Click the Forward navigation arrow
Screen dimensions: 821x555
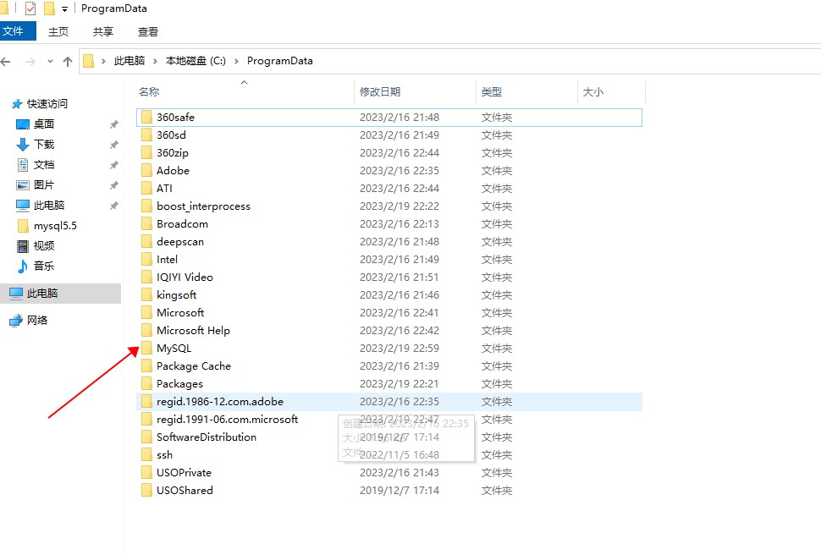[x=30, y=62]
